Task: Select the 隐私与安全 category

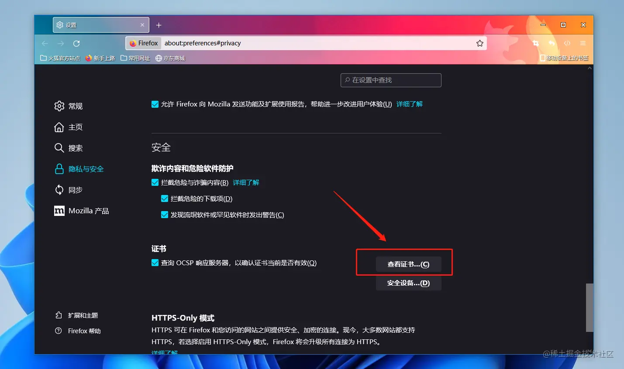Action: pos(79,169)
